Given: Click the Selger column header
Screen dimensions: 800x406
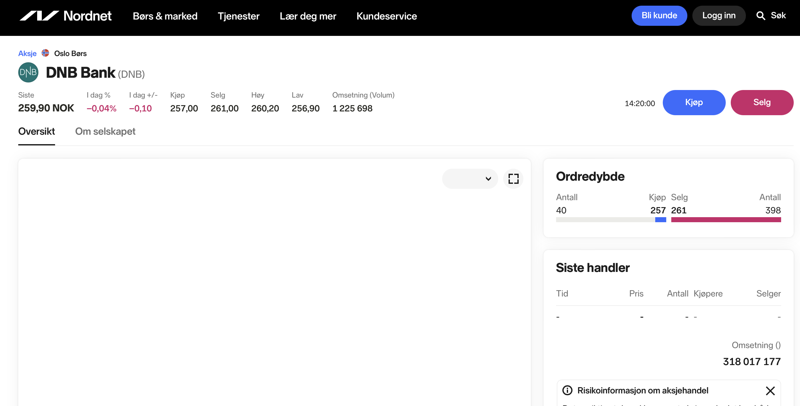Looking at the screenshot, I should (x=769, y=294).
